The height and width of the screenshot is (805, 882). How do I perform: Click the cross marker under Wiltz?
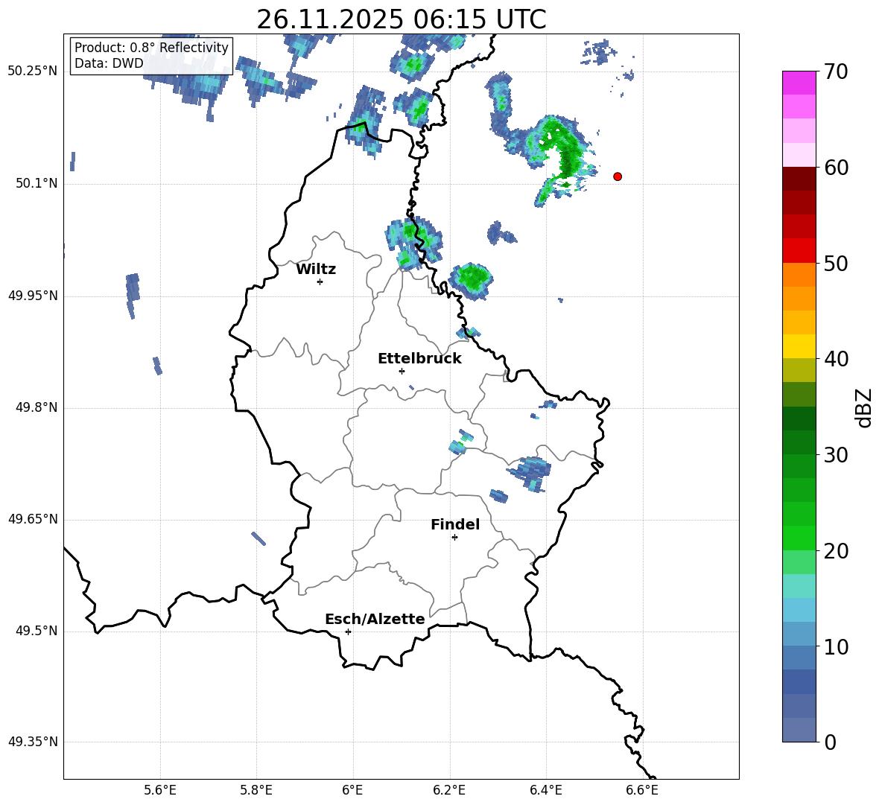320,281
